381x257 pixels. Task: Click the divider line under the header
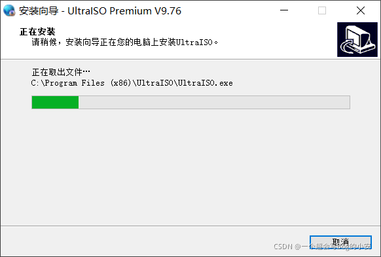pyautogui.click(x=190, y=59)
